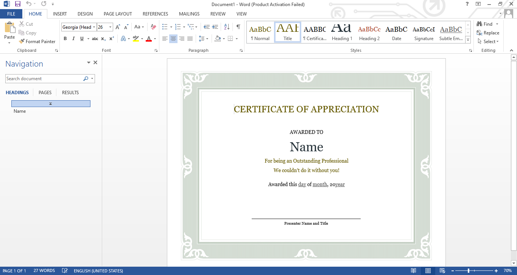Apply the Title style
Screen dimensions: 517x275
click(x=287, y=32)
